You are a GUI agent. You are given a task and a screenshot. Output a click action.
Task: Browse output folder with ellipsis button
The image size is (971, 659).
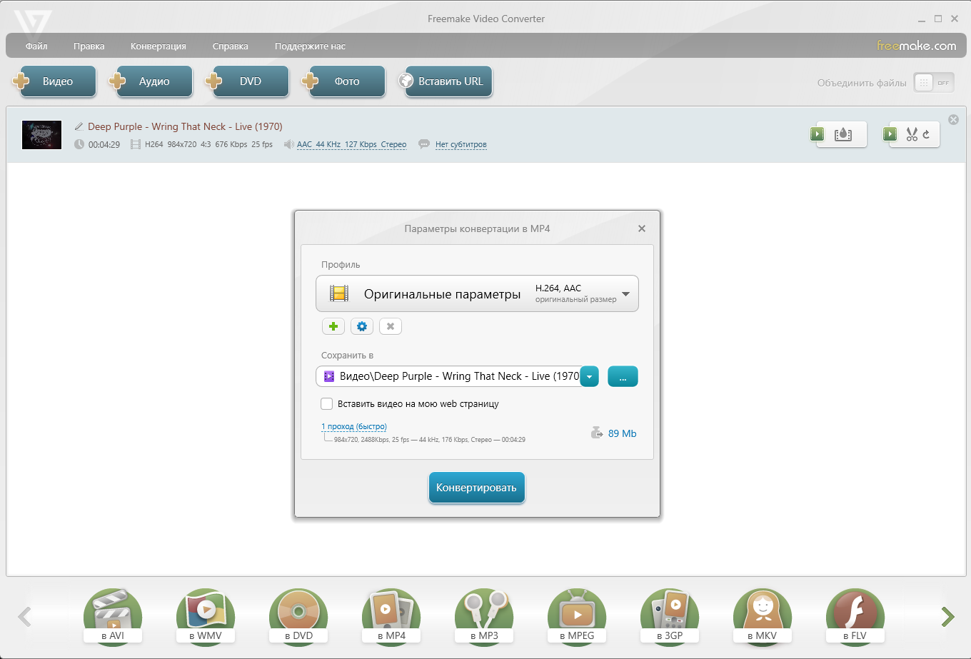(623, 376)
